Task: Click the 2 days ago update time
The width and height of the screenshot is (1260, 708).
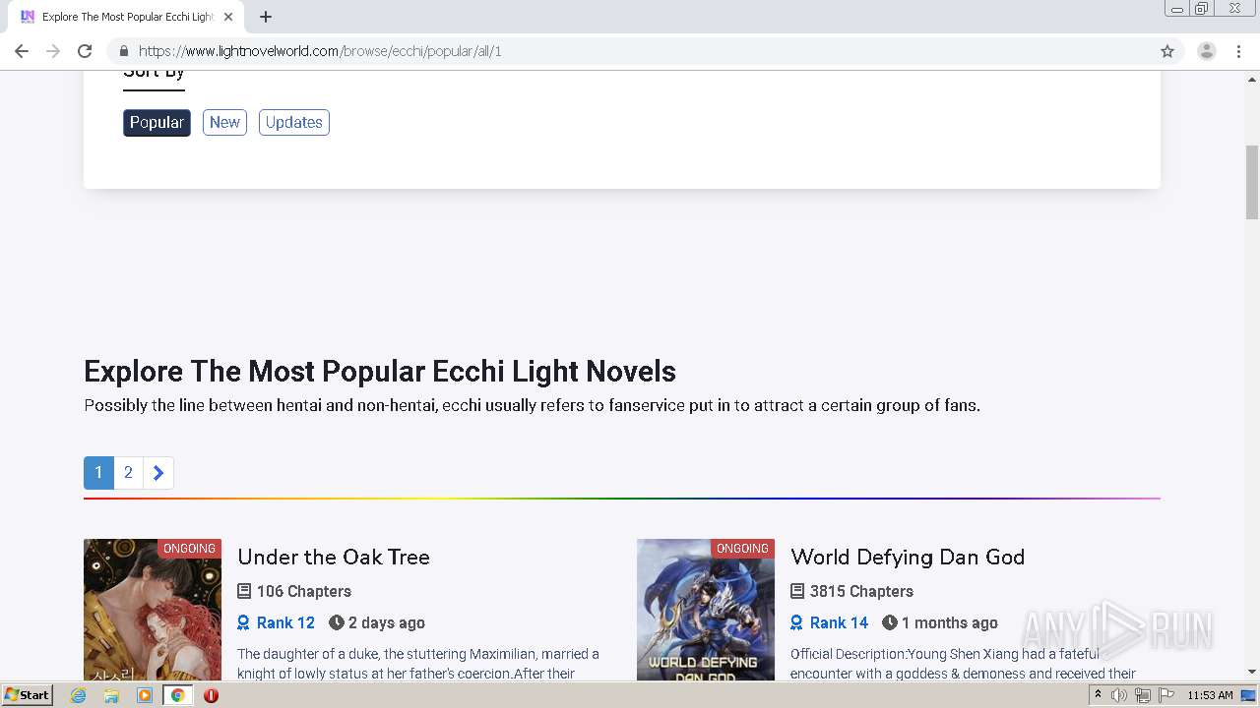Action: tap(387, 622)
